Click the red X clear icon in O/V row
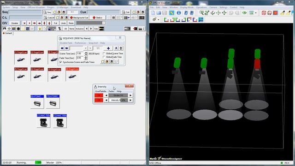Screen dimensions: 295x166 [24, 23]
